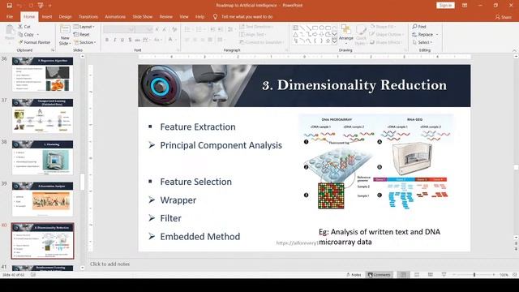
Task: Click Reset slide button
Action: coord(82,34)
